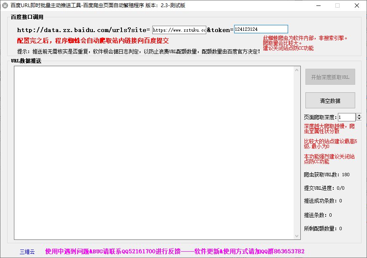Close the Baidu URL push tool window
367x258 pixels.
357,5
